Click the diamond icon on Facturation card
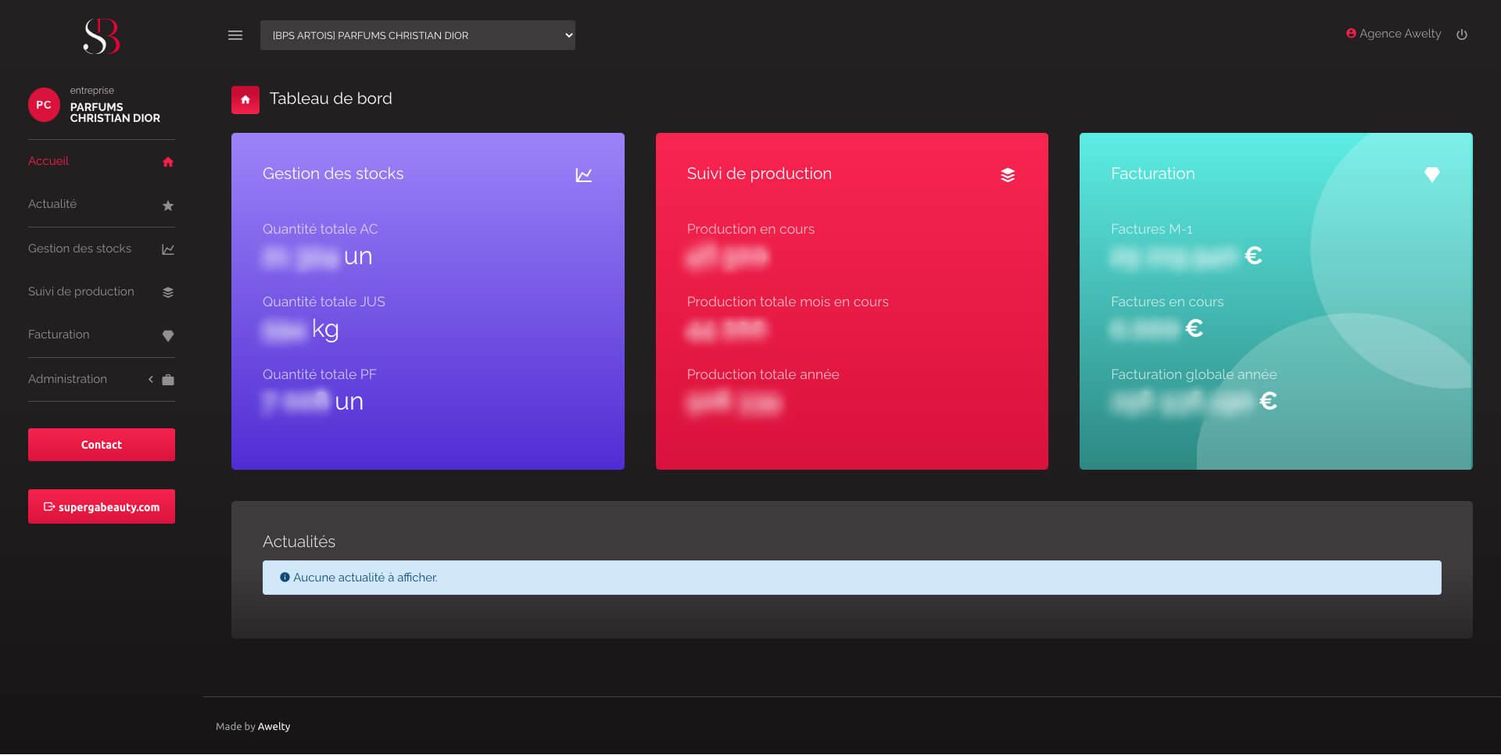The image size is (1501, 755). [1432, 175]
